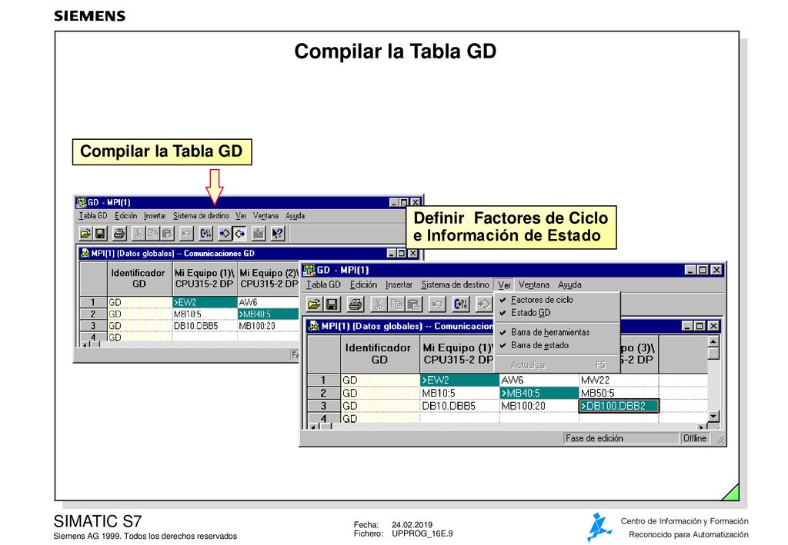
Task: Click the context Help arrow-question icon
Action: tap(277, 234)
